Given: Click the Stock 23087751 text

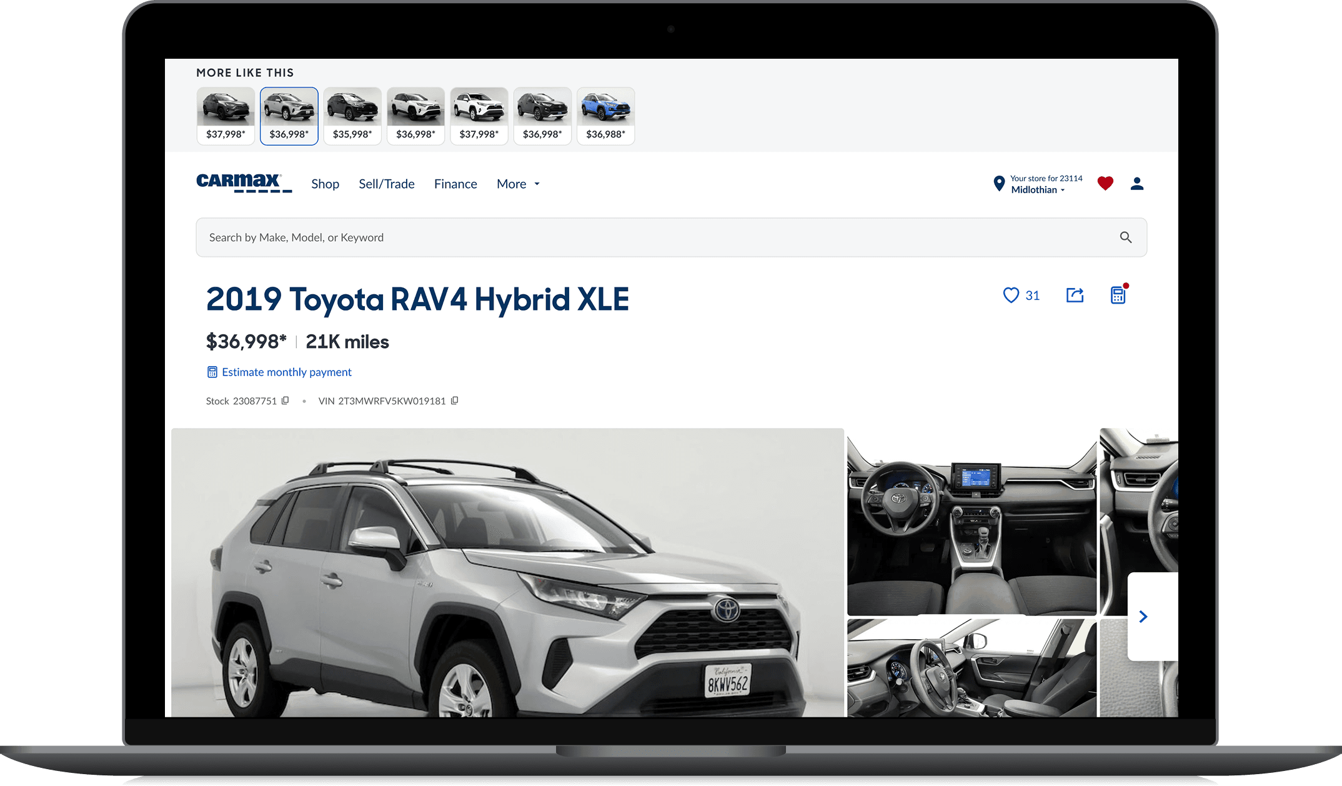Looking at the screenshot, I should click(x=241, y=401).
